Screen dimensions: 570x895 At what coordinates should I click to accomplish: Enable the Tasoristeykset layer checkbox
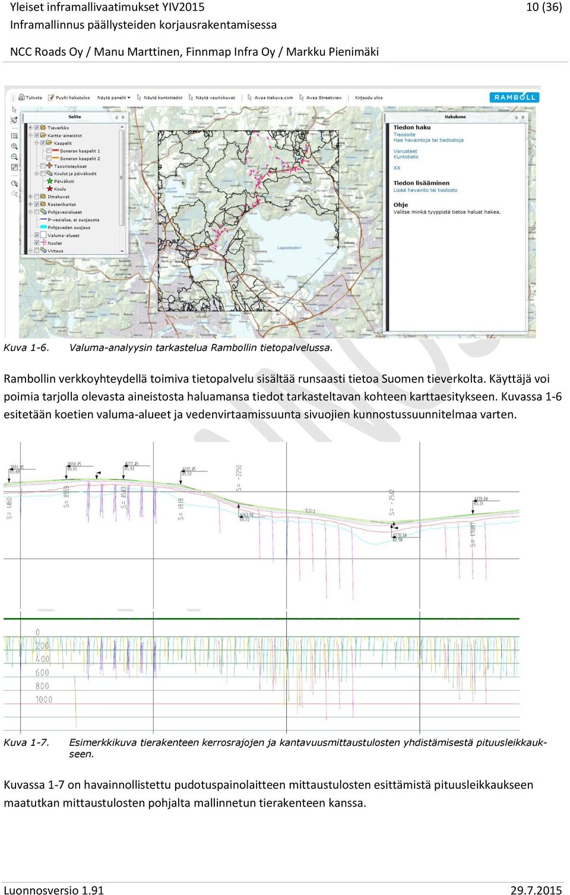pyautogui.click(x=43, y=166)
